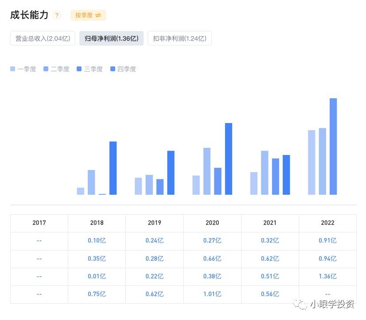This screenshot has width=366, height=320.
Task: Click the blue 二季度 legend square
Action: pos(46,69)
